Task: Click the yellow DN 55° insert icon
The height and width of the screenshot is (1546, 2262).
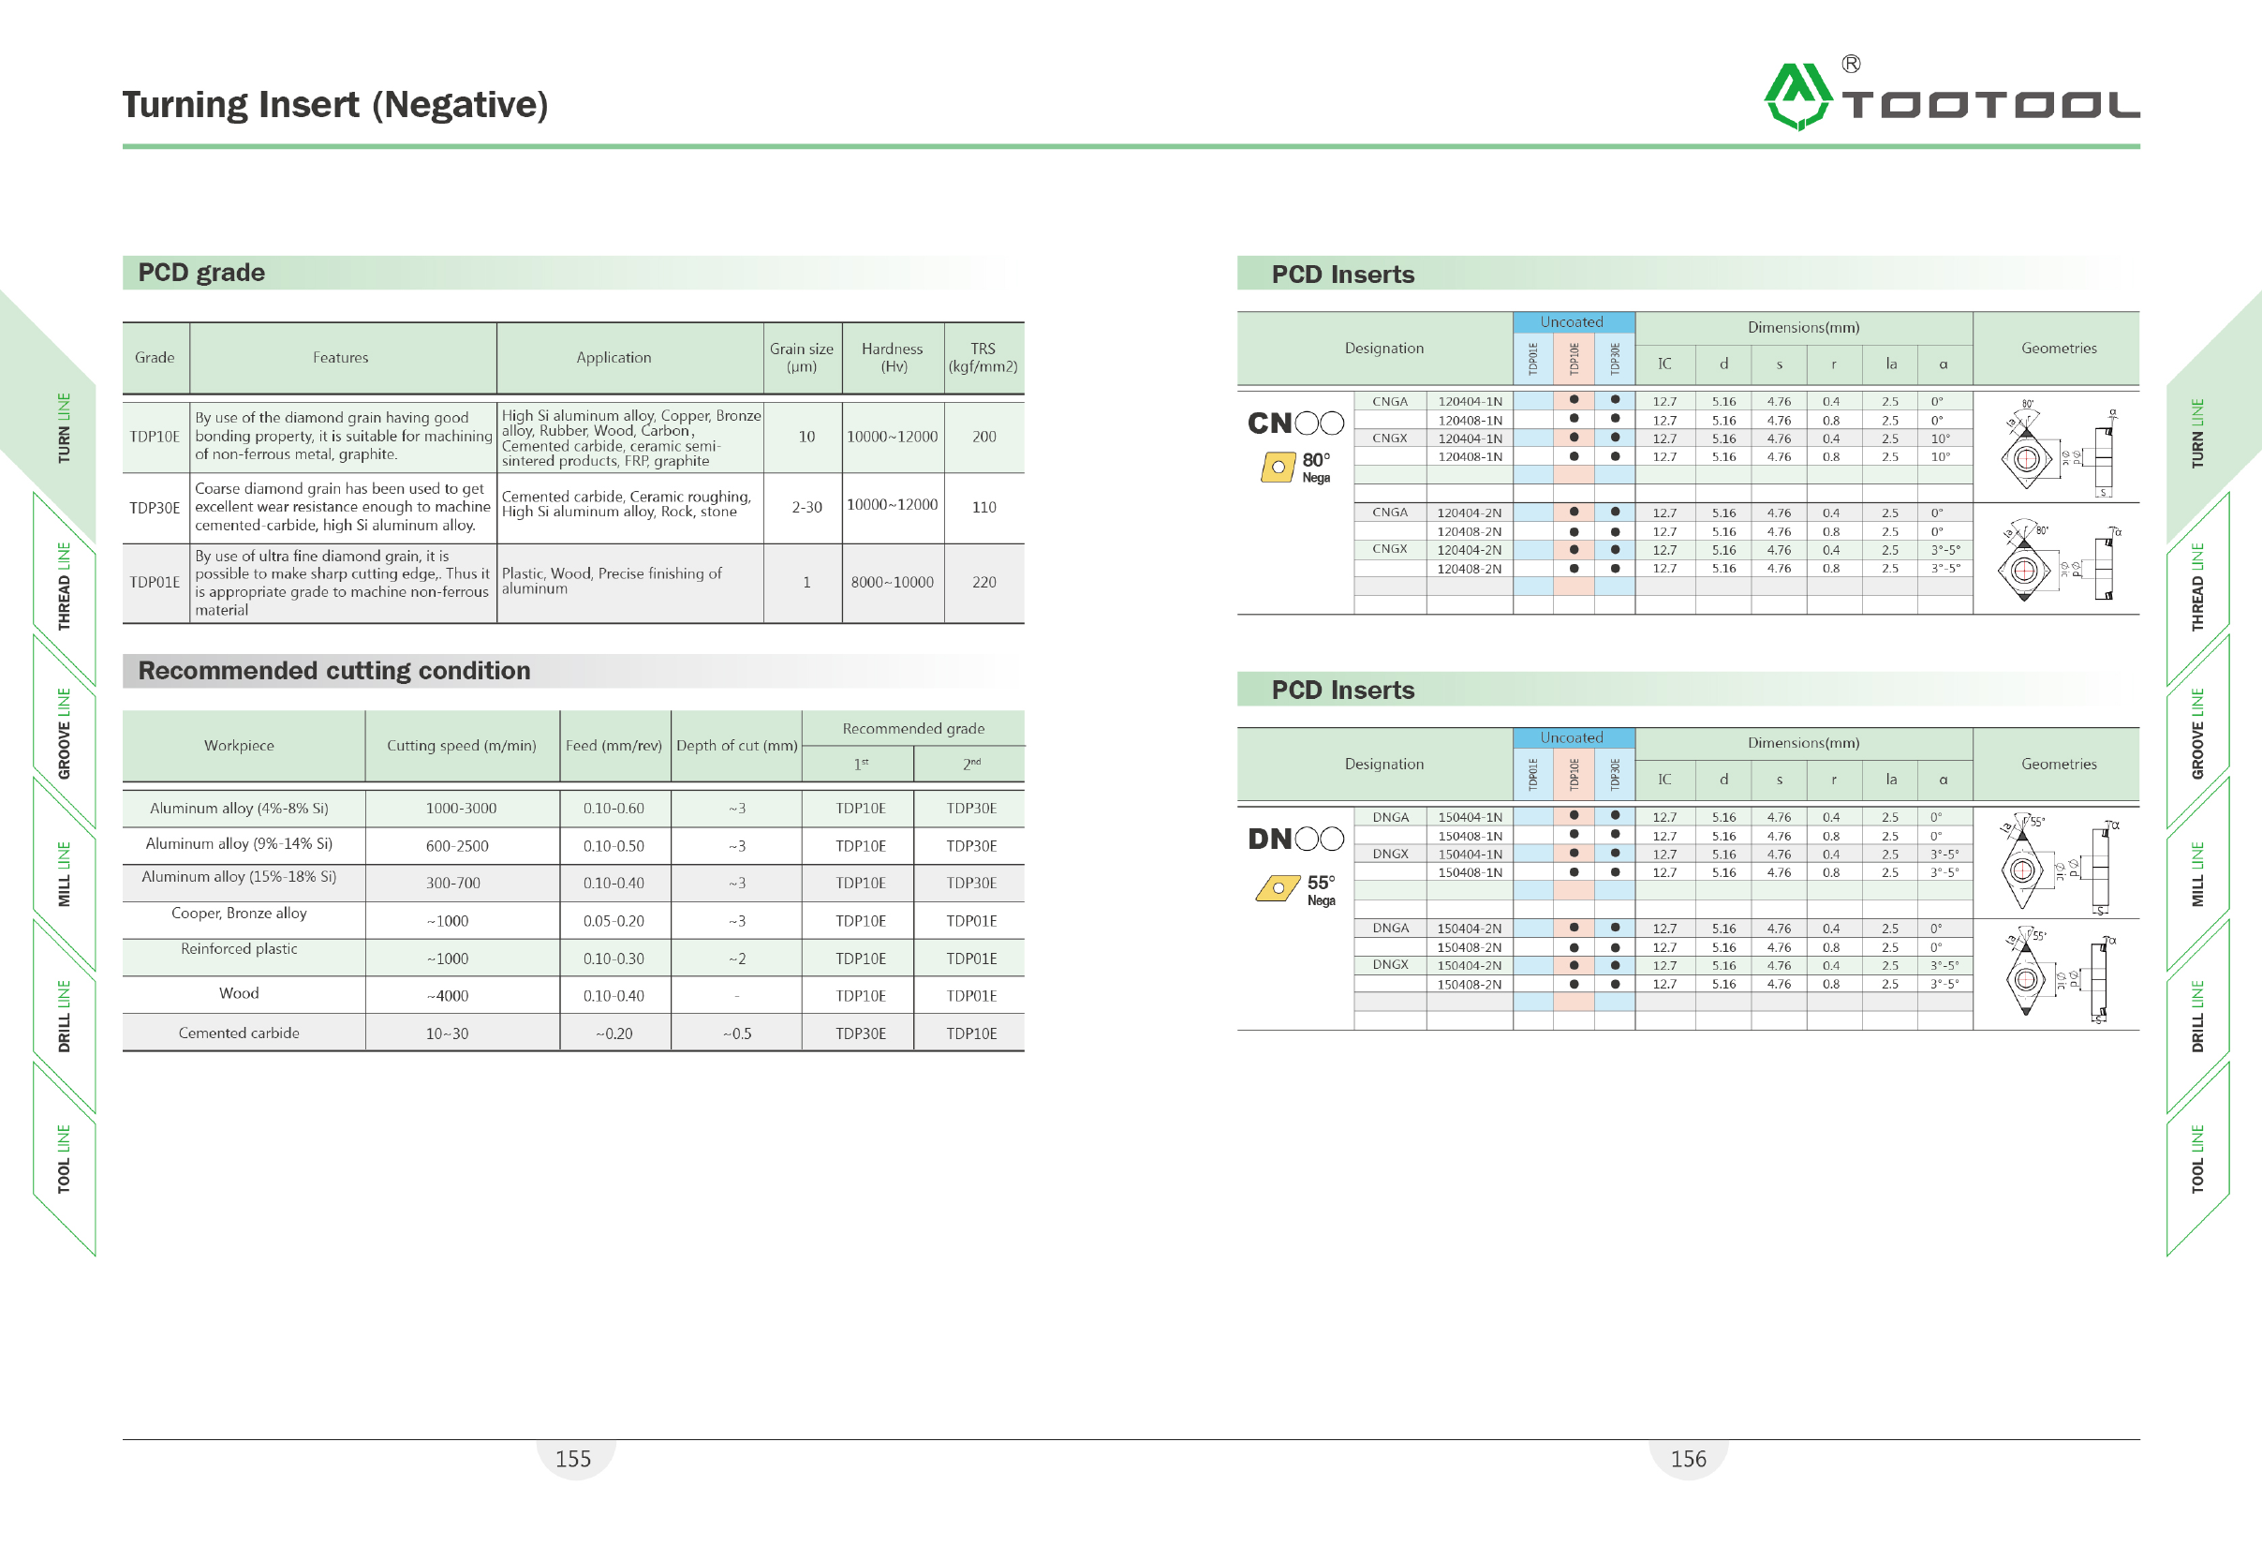Action: pos(1278,888)
